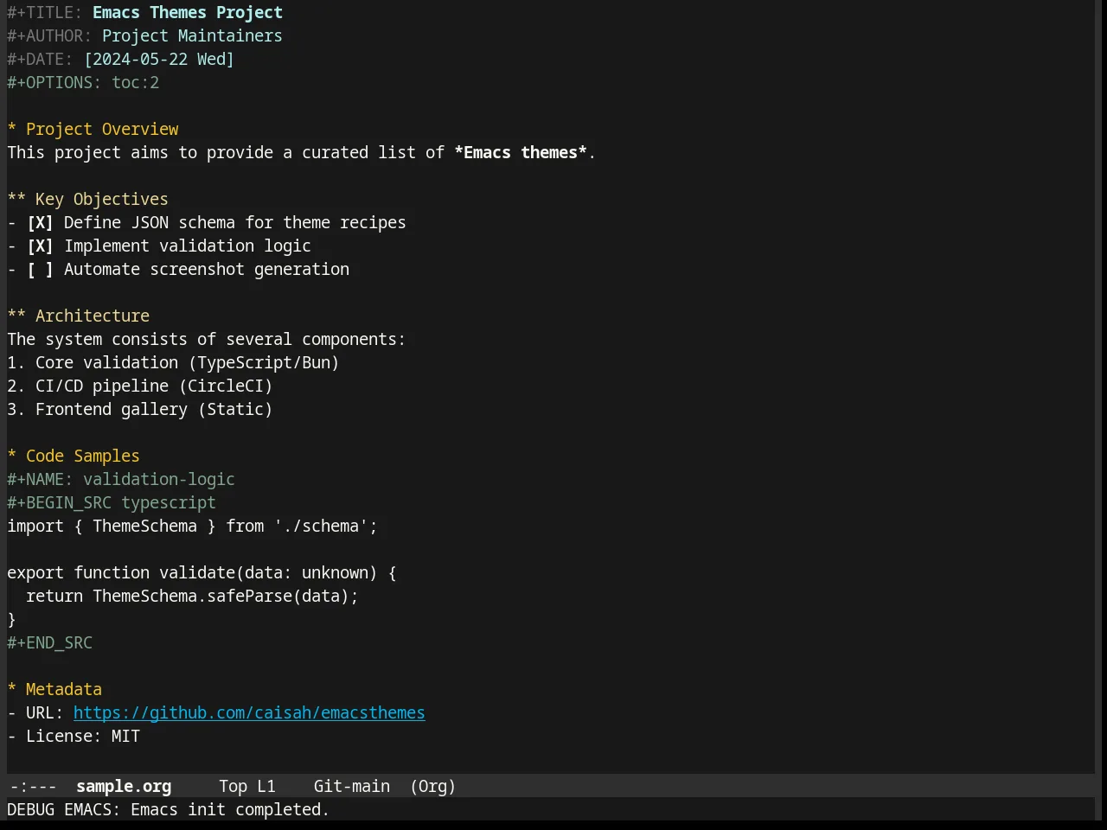Click the DEBUG EMACS echo area message
1107x830 pixels.
pos(169,810)
